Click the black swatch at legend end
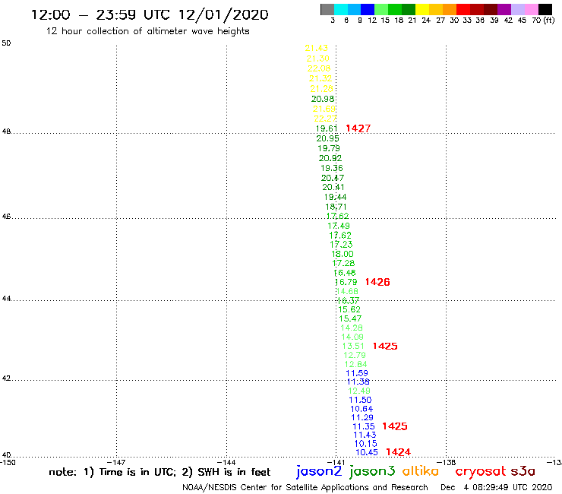Image resolution: width=562 pixels, height=494 pixels. 545,9
